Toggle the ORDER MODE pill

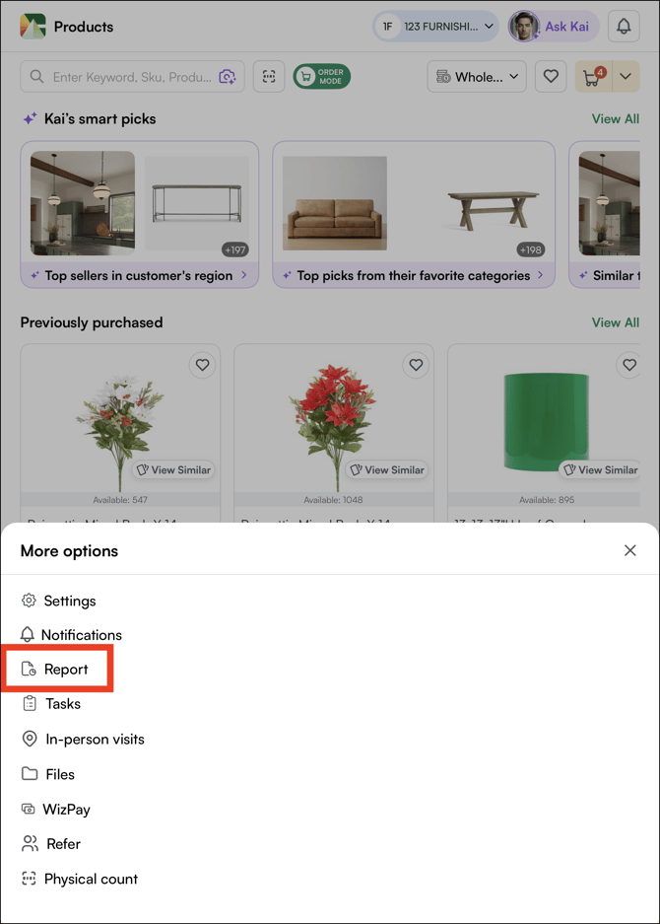[x=321, y=76]
